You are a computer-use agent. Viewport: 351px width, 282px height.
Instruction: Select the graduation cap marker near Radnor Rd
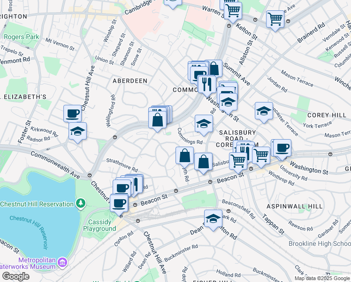77,131
